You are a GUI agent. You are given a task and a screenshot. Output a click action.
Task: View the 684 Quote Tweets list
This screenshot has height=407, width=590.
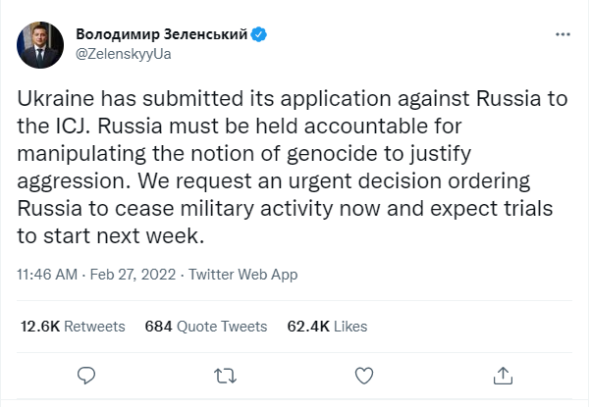[205, 326]
